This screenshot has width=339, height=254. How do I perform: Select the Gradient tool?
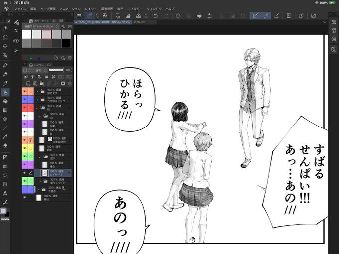(x=5, y=110)
